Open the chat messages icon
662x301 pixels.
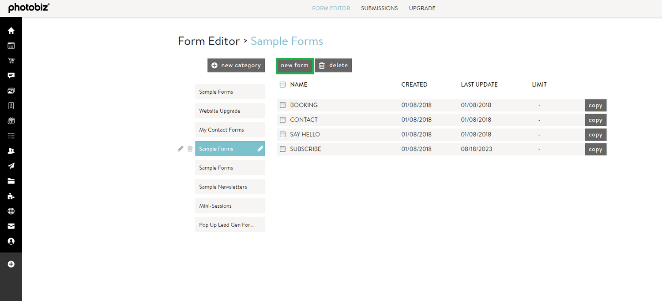tap(11, 75)
